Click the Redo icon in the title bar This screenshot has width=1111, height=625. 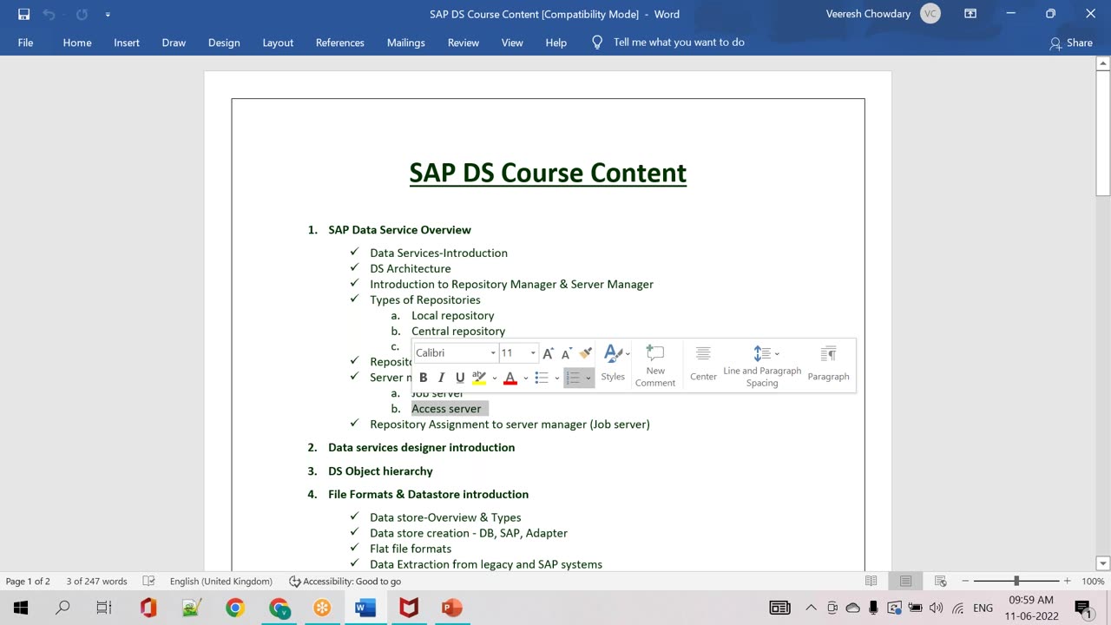click(82, 14)
